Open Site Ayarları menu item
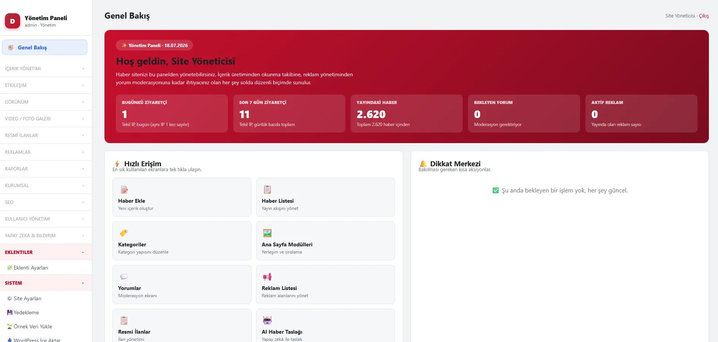 pos(46,298)
